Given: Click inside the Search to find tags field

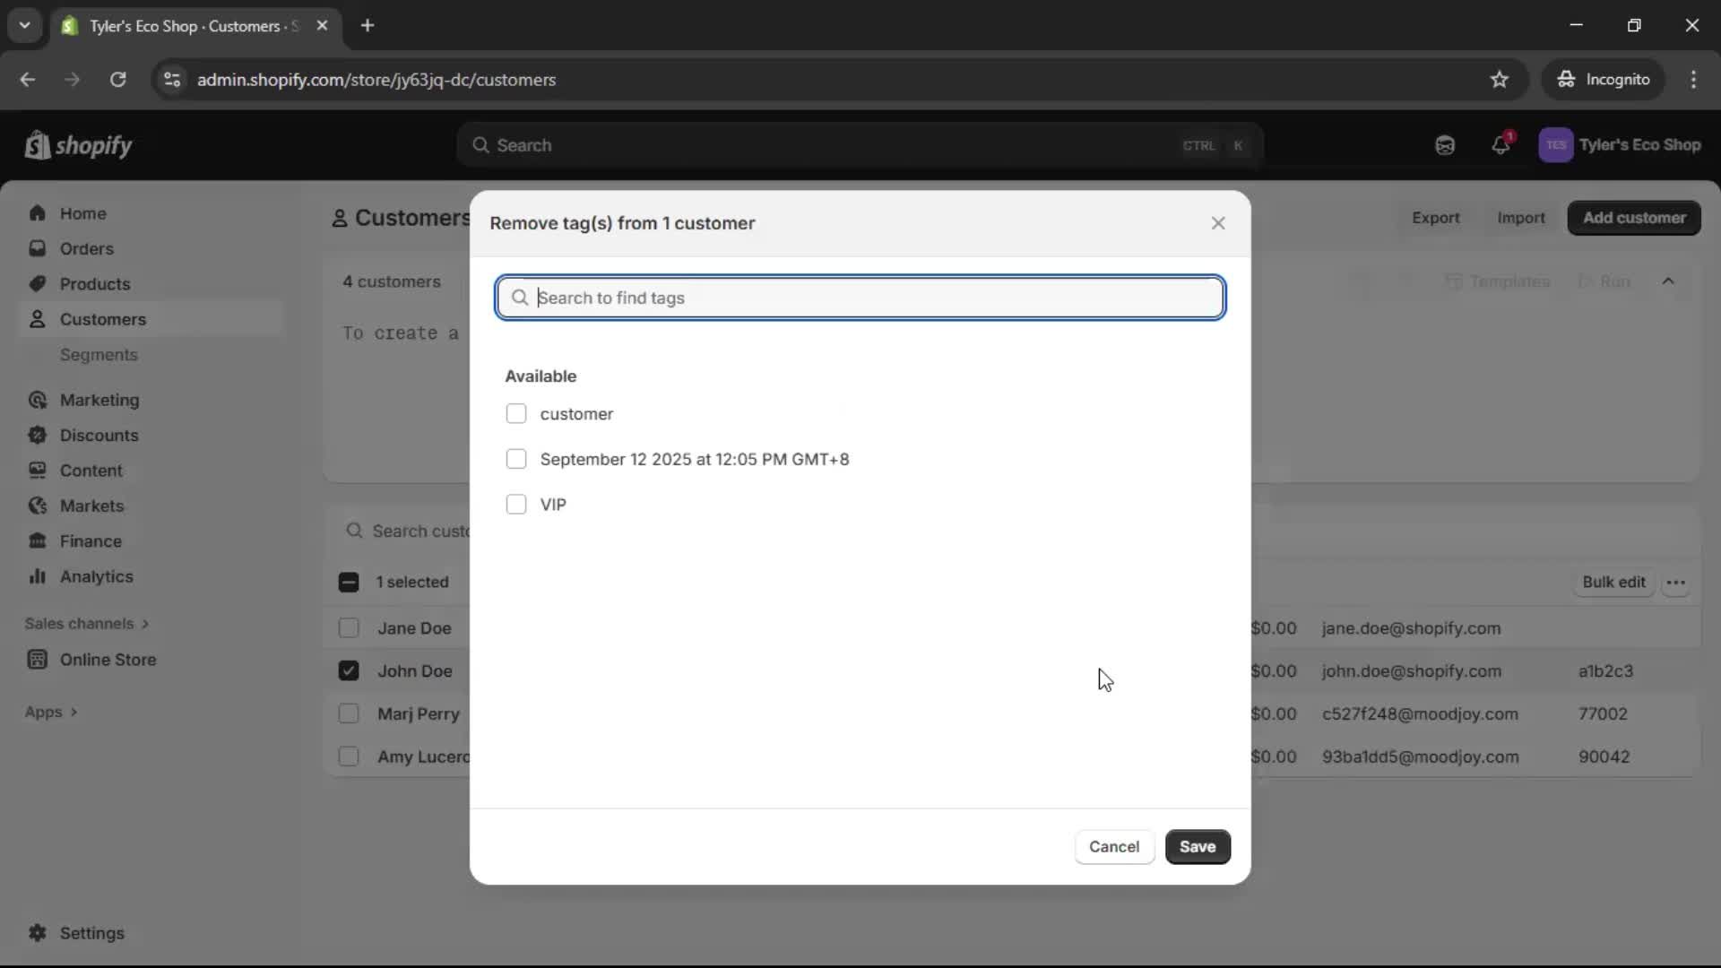Looking at the screenshot, I should click(x=859, y=298).
